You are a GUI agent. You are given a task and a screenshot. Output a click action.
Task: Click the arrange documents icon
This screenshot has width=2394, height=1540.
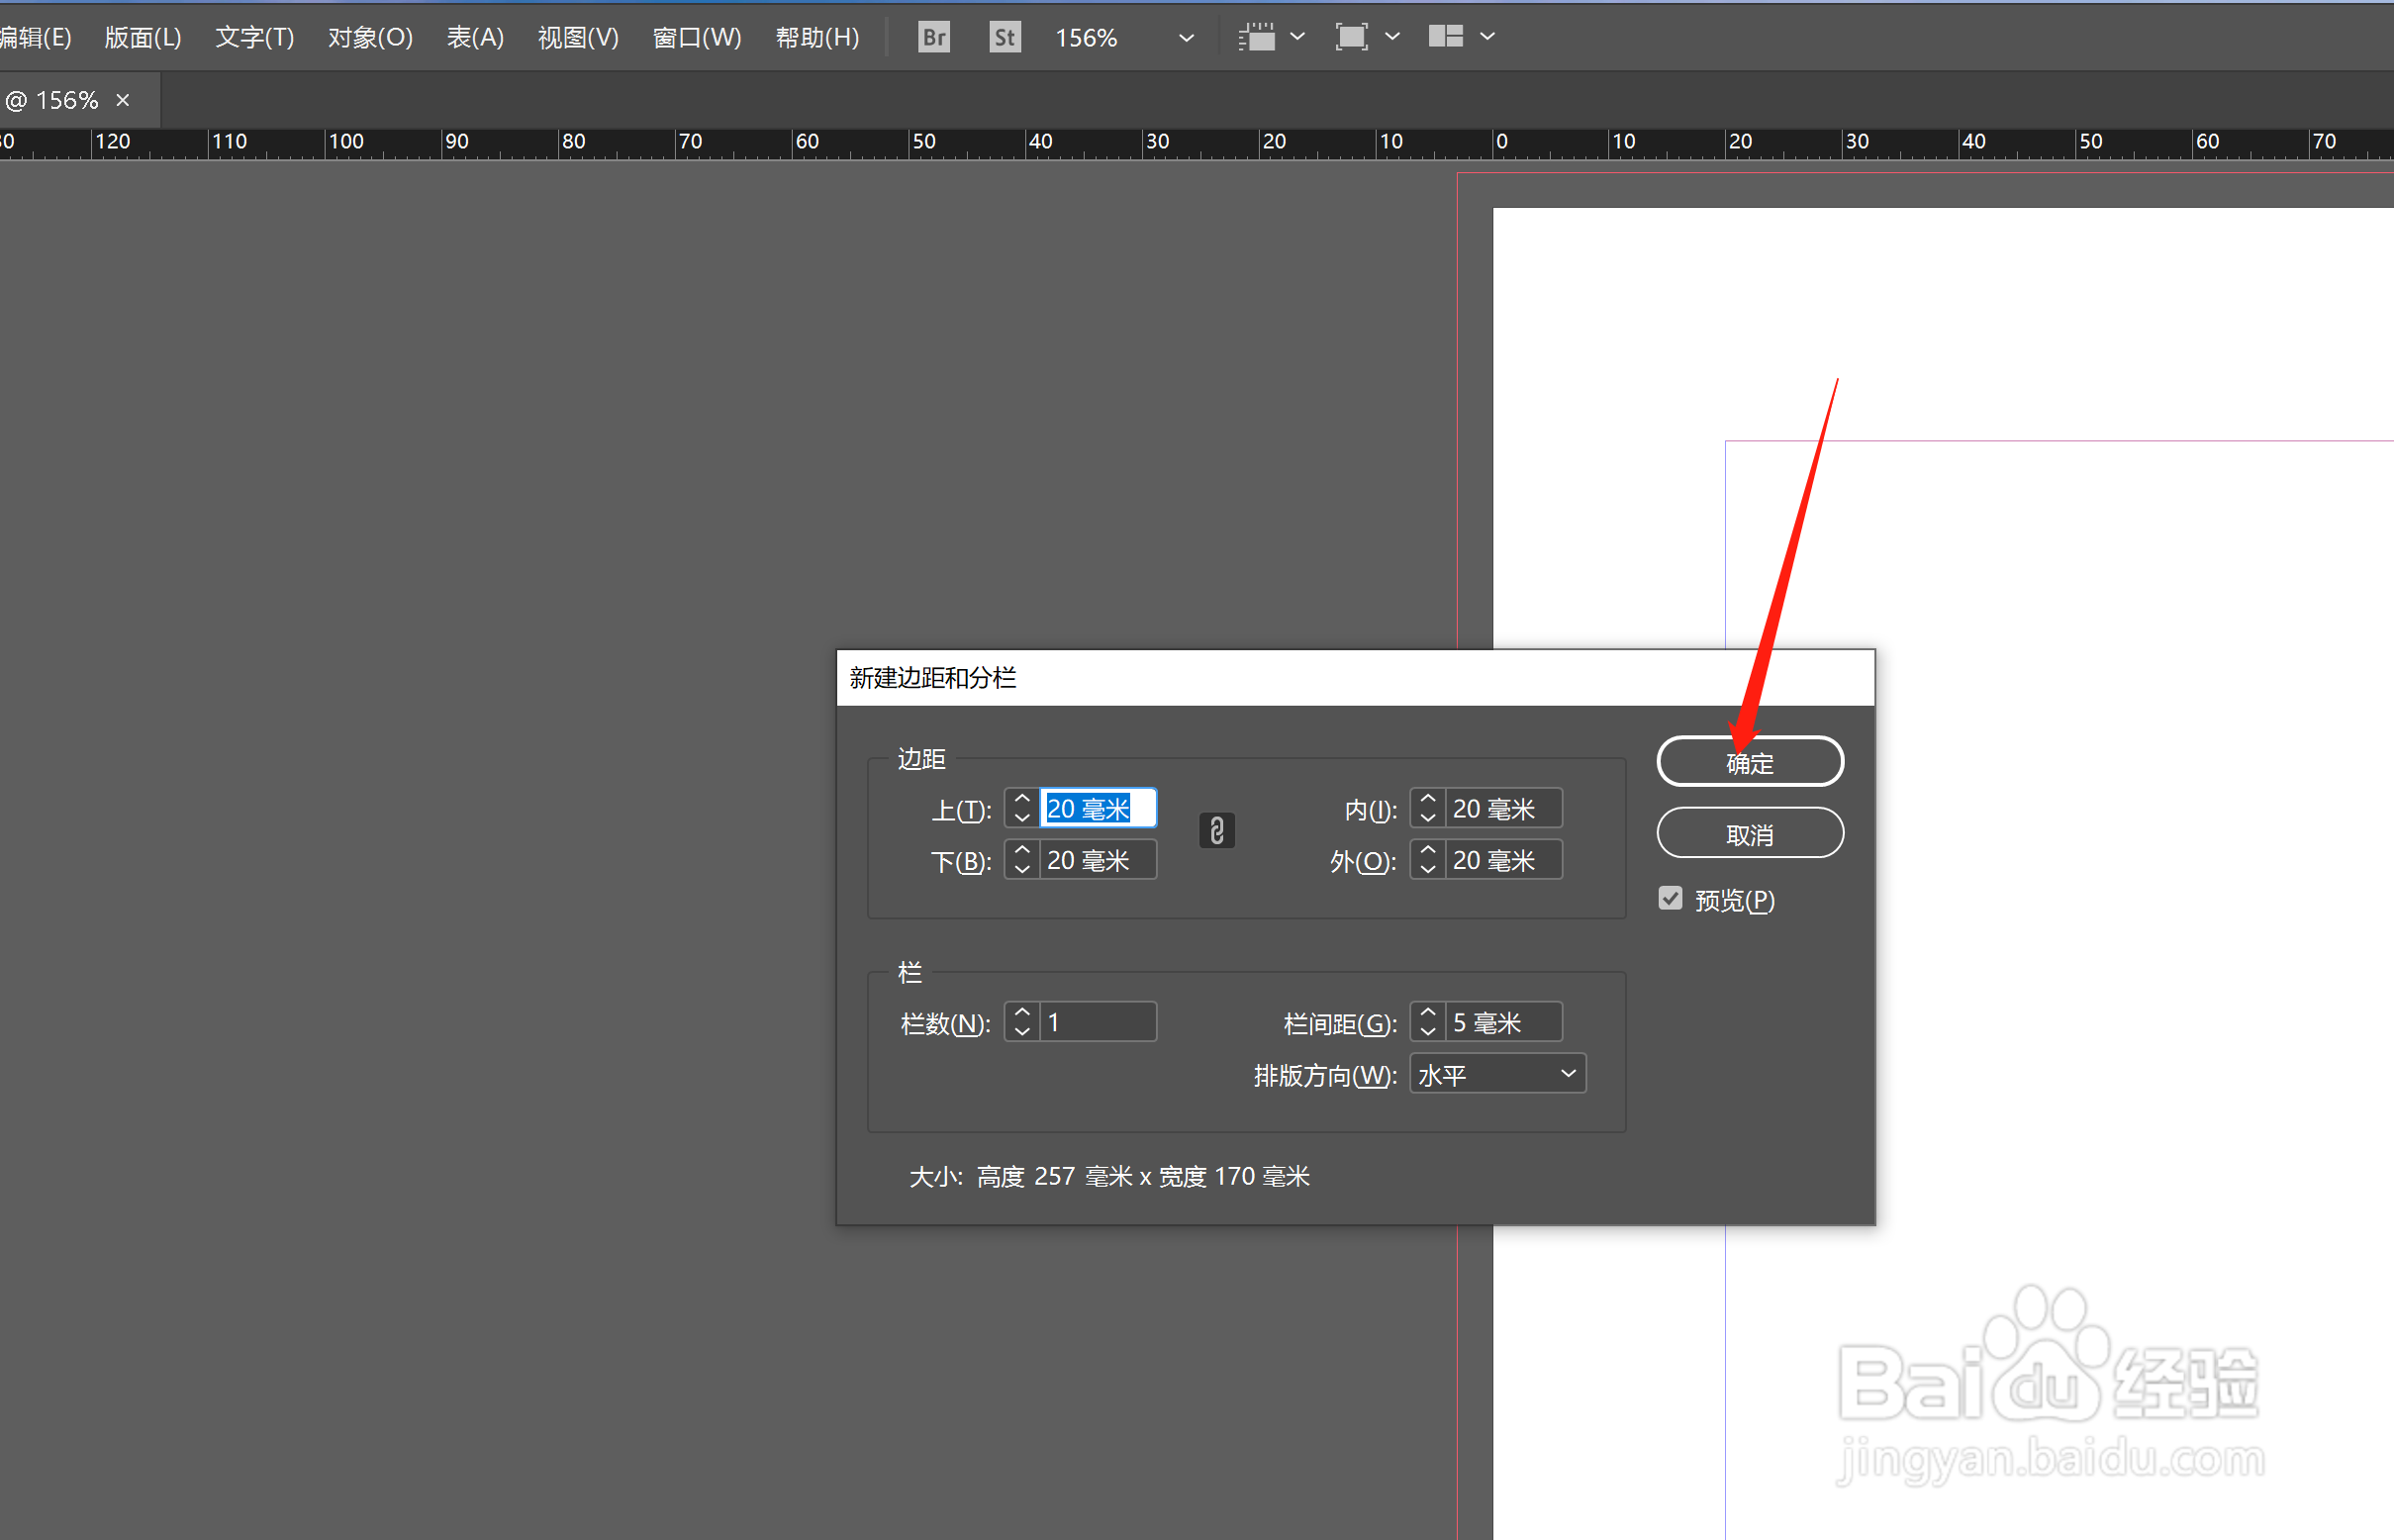tap(1445, 37)
